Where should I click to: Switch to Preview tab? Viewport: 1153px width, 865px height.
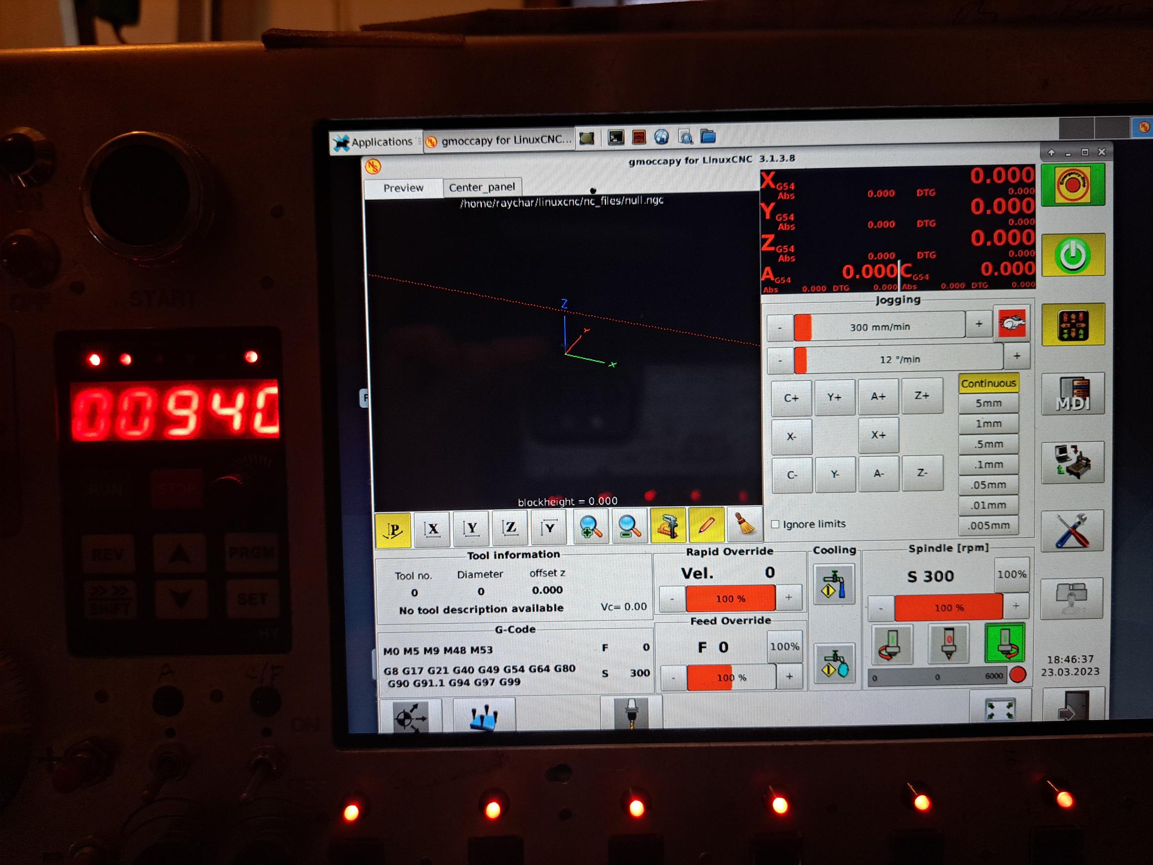tap(403, 188)
